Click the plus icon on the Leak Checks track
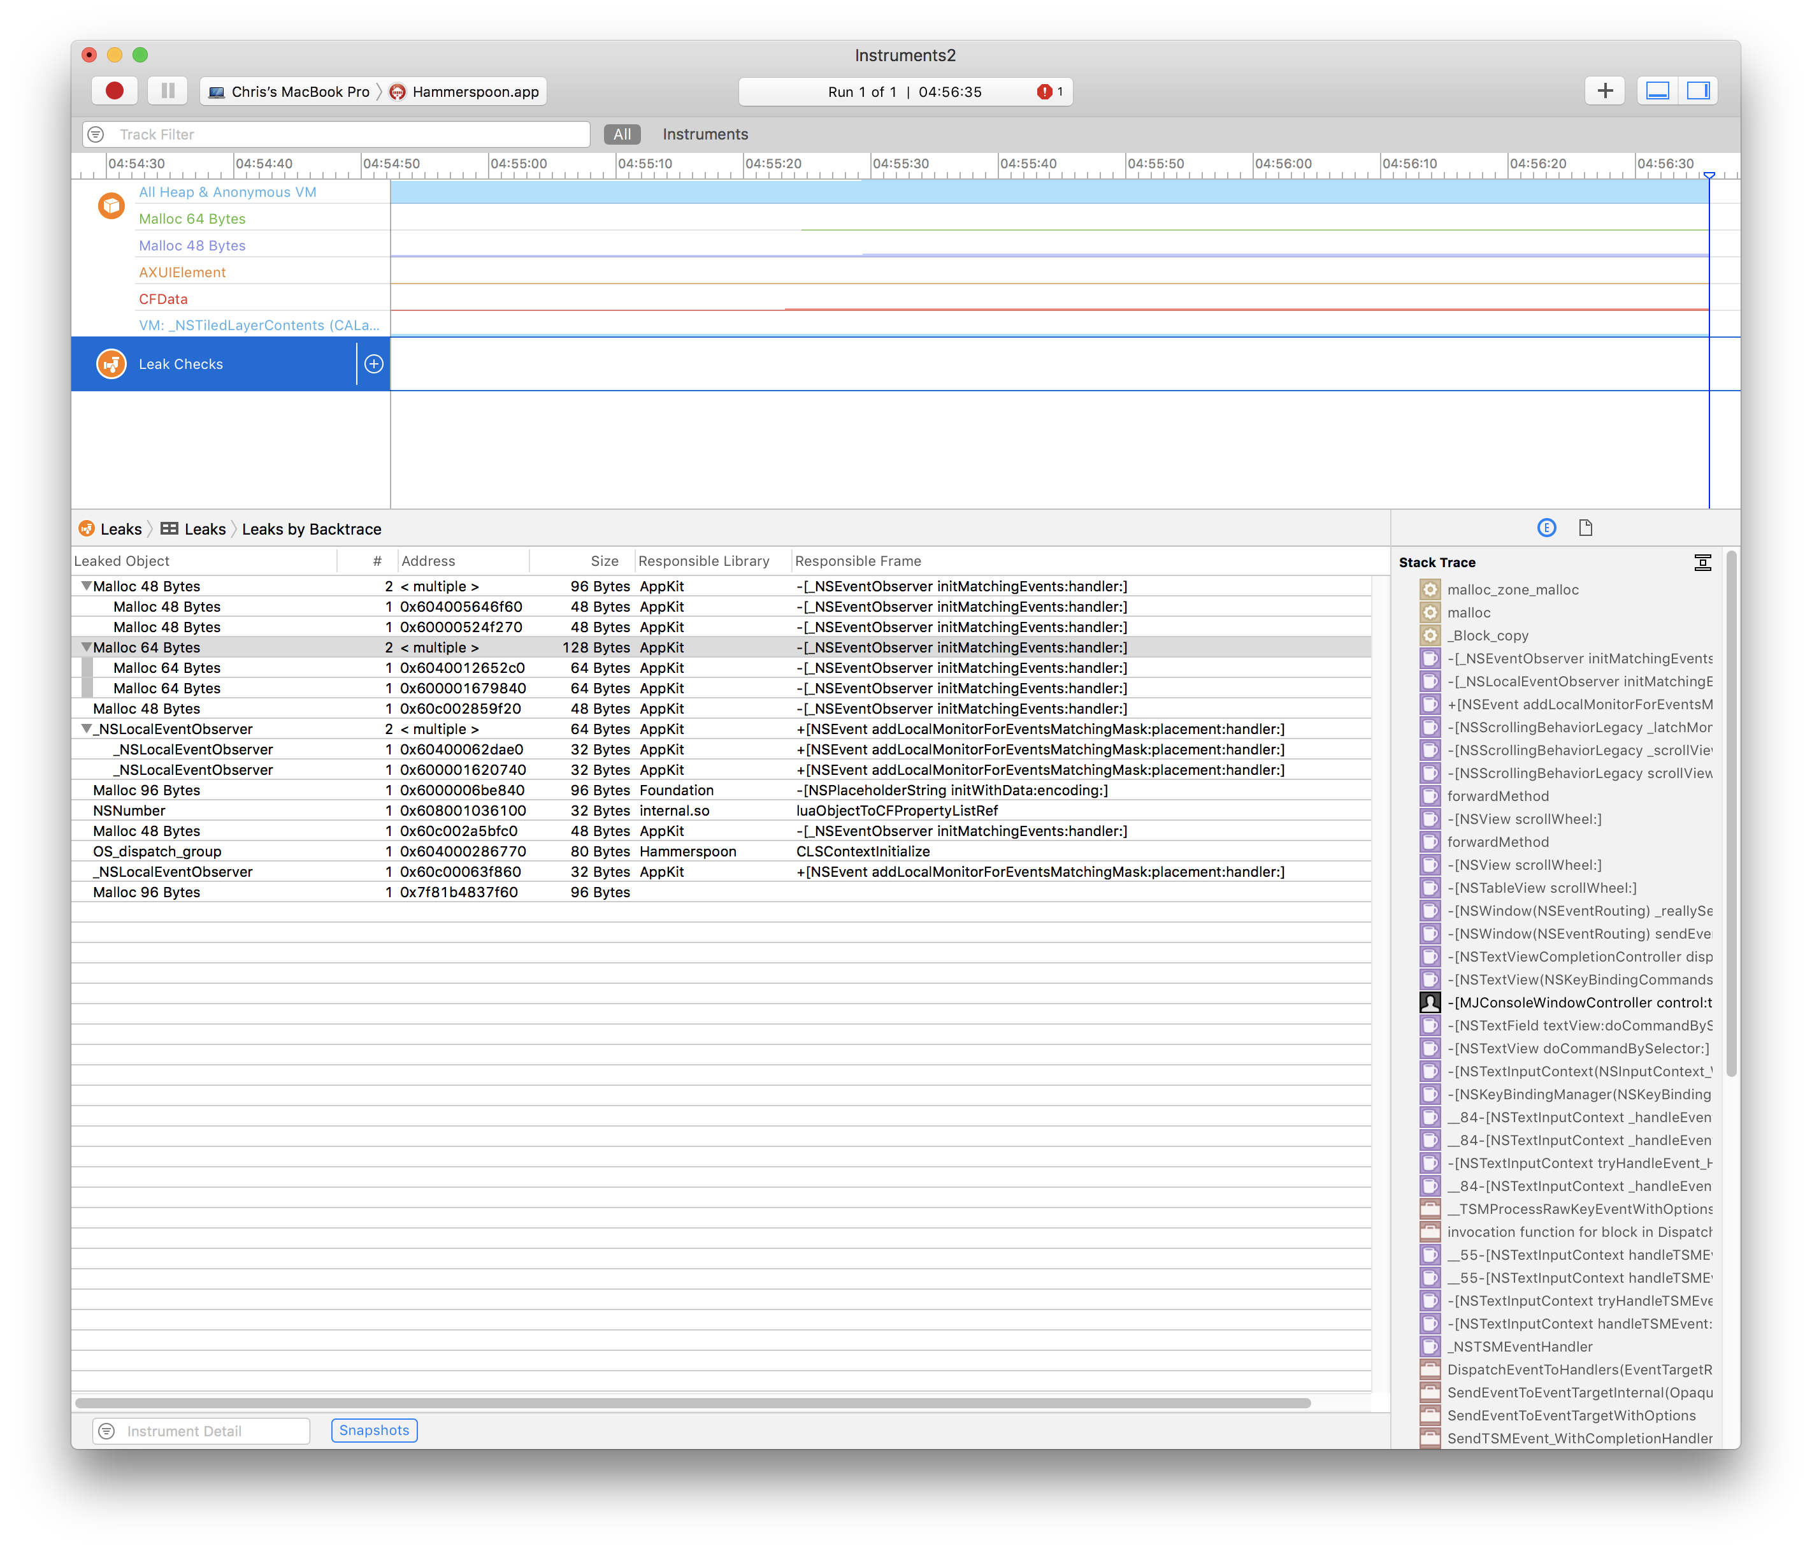 pos(374,364)
